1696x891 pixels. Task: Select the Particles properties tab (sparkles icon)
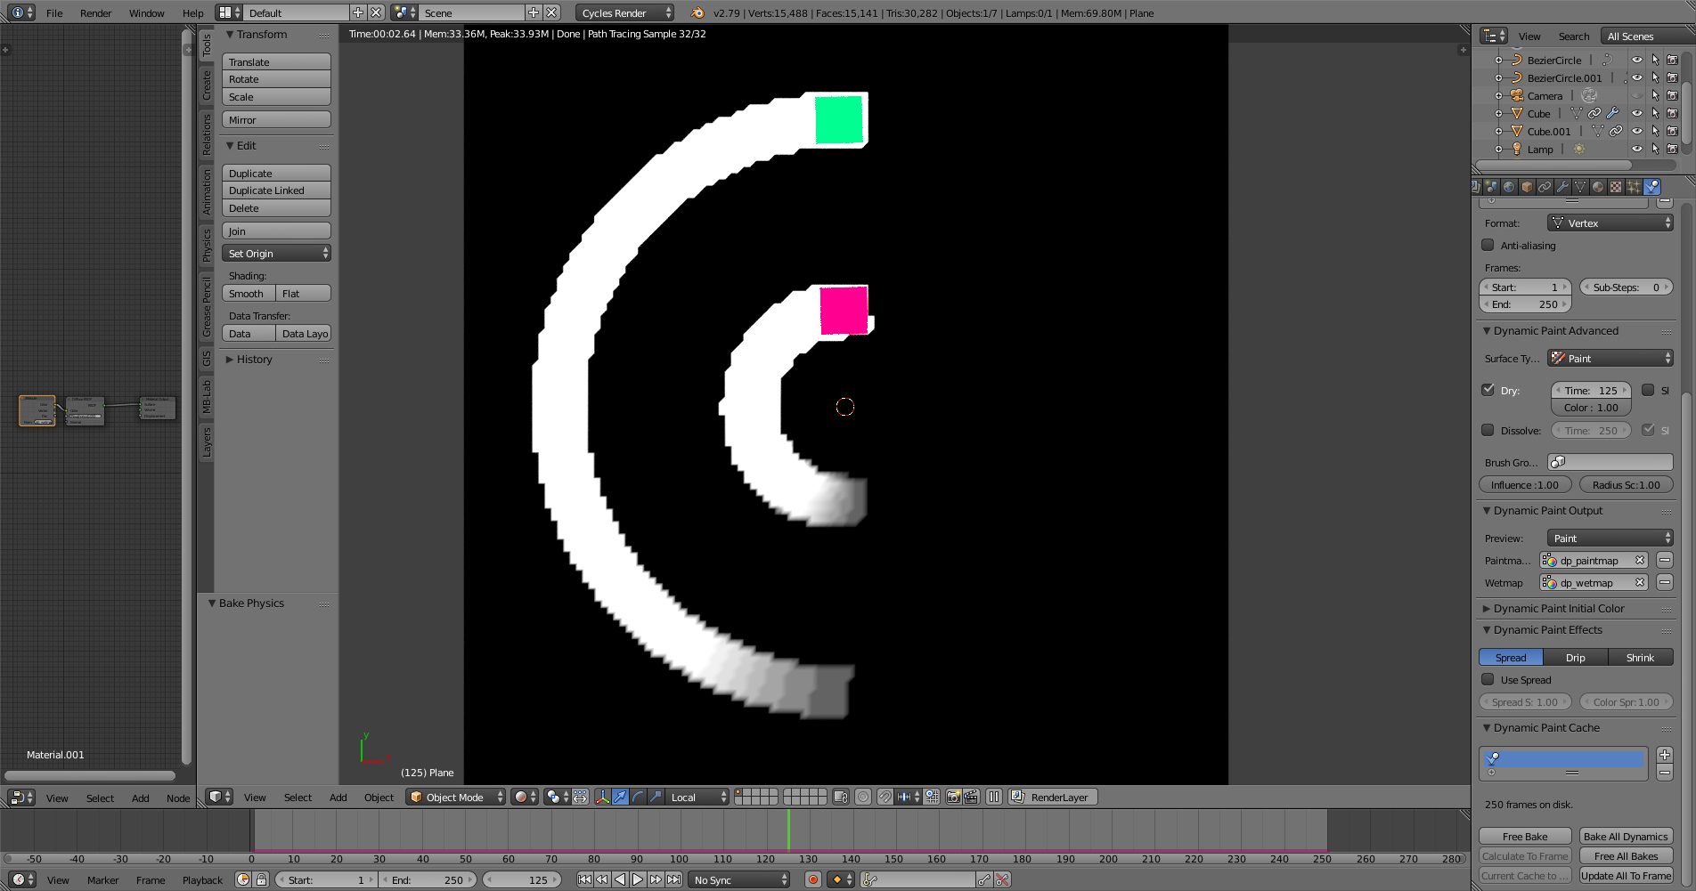[x=1633, y=187]
